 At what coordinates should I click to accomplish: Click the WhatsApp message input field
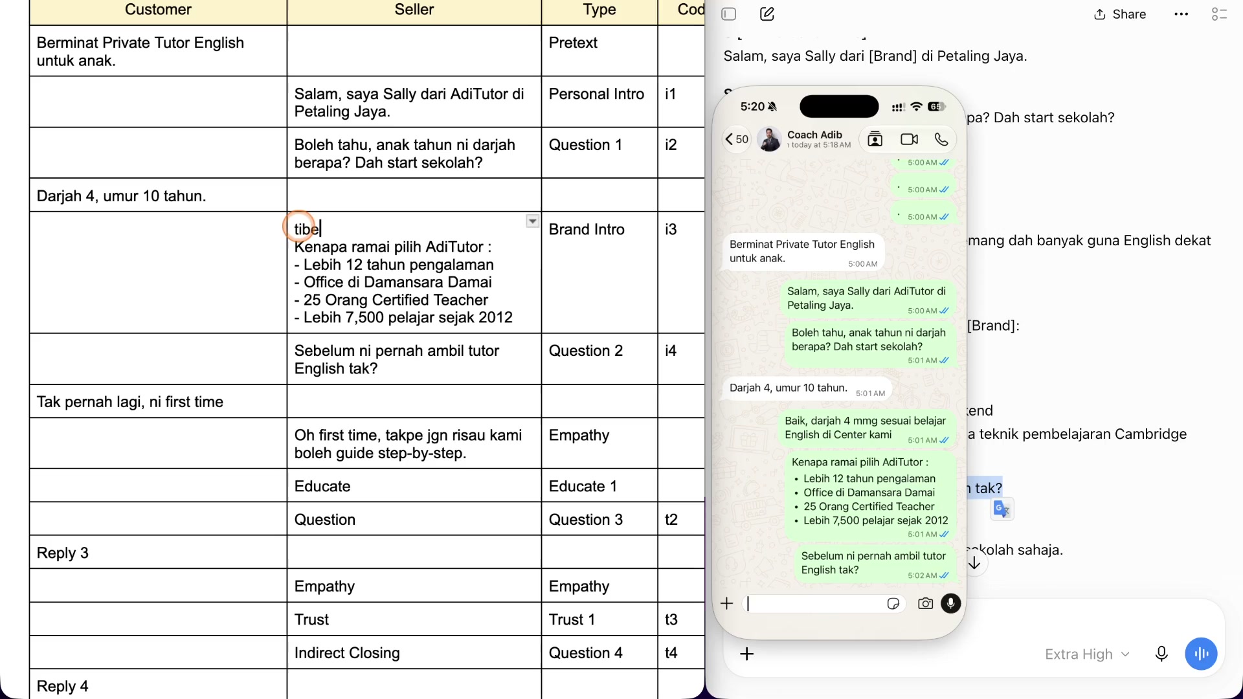[x=816, y=604]
